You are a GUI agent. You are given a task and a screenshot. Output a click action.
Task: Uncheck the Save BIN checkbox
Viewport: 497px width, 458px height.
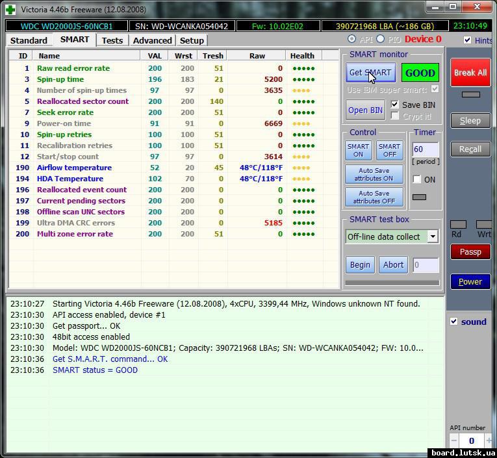pyautogui.click(x=395, y=105)
